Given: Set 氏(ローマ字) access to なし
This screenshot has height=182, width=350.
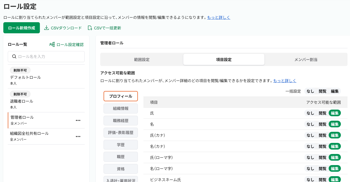Looking at the screenshot, I should (310, 157).
